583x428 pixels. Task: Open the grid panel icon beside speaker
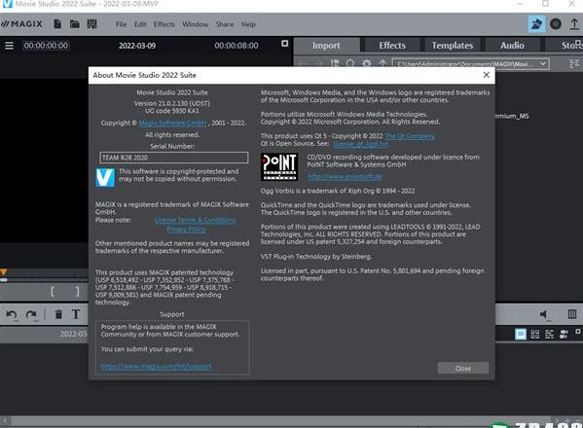572,314
